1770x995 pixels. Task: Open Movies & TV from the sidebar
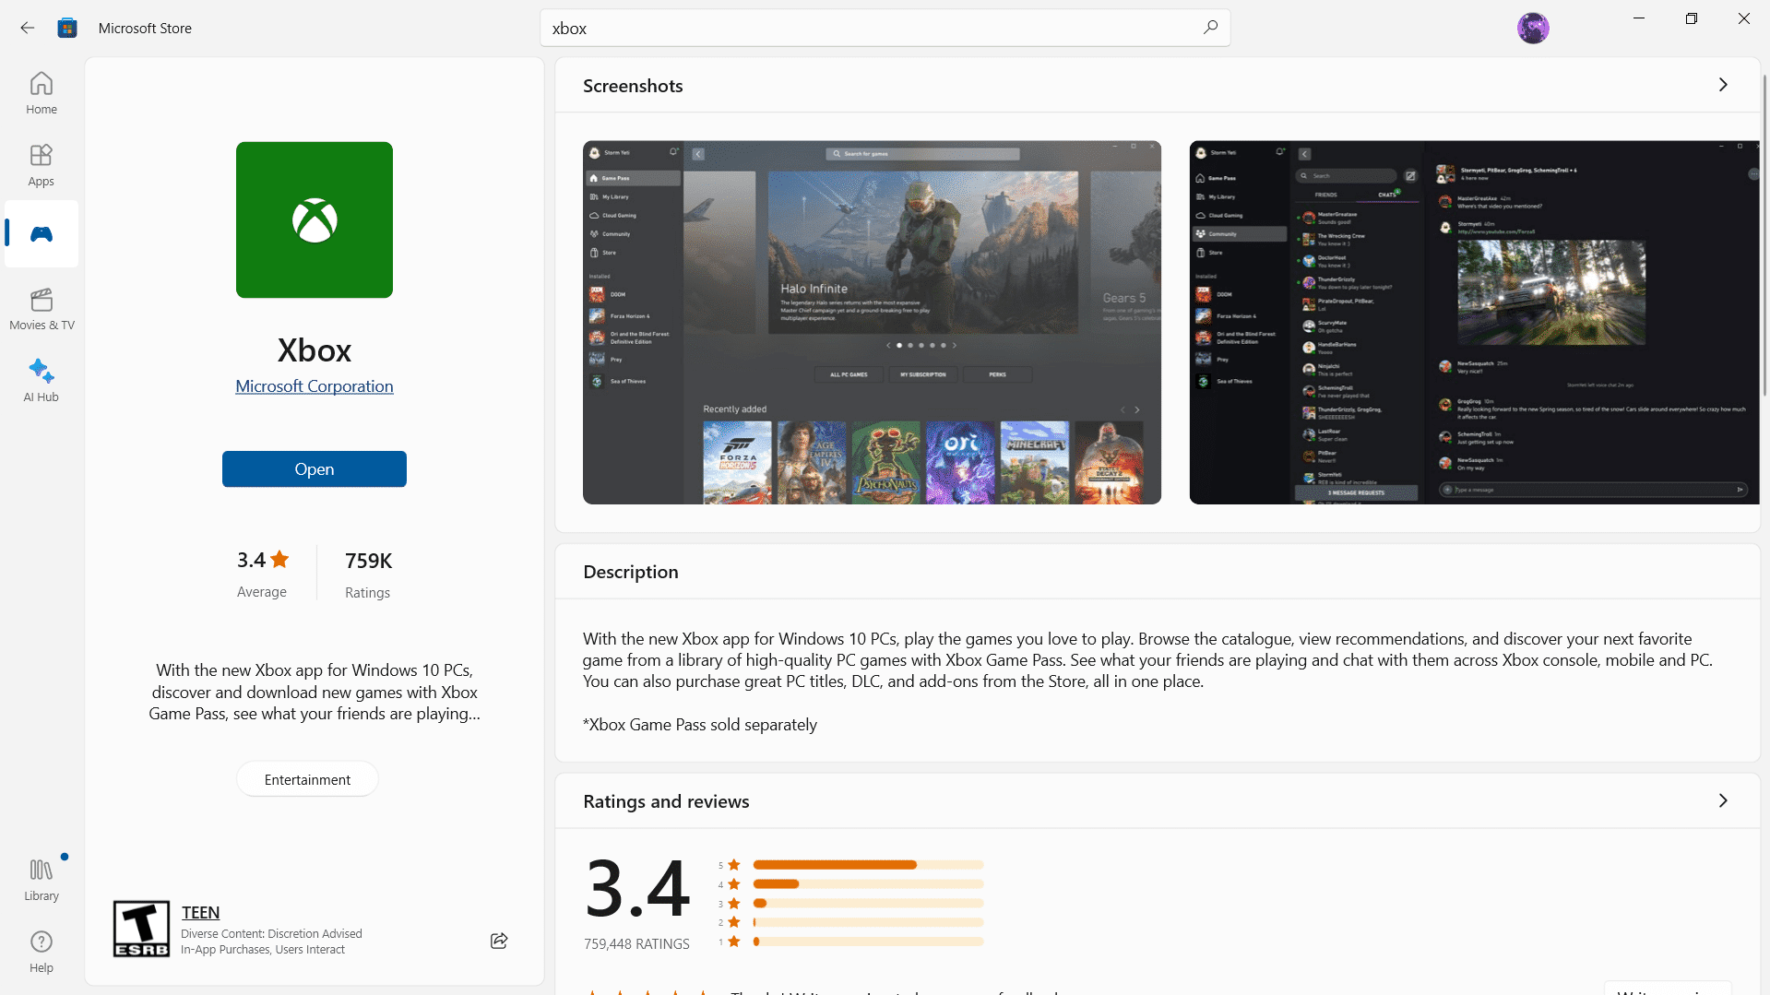pos(41,308)
